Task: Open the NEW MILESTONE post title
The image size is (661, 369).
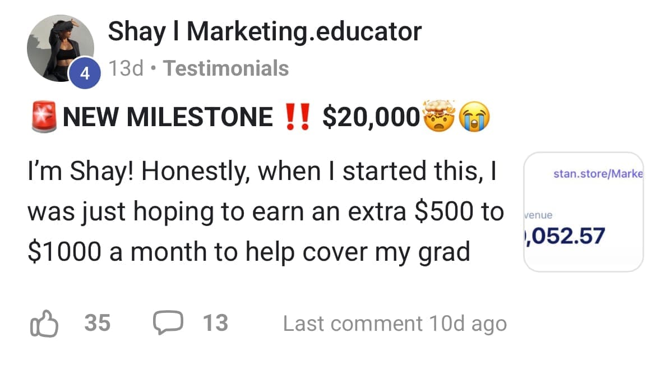Action: 168,117
